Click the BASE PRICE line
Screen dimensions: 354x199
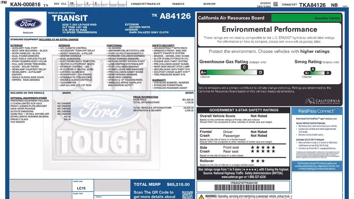click(x=163, y=99)
